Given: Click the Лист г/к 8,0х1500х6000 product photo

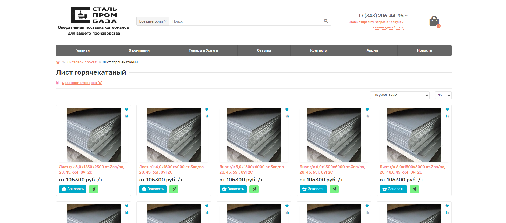Looking at the screenshot, I should 414,135.
